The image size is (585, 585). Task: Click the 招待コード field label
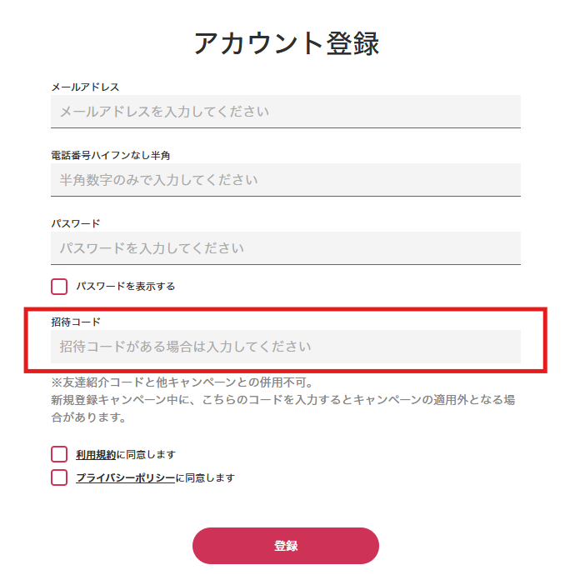(76, 322)
